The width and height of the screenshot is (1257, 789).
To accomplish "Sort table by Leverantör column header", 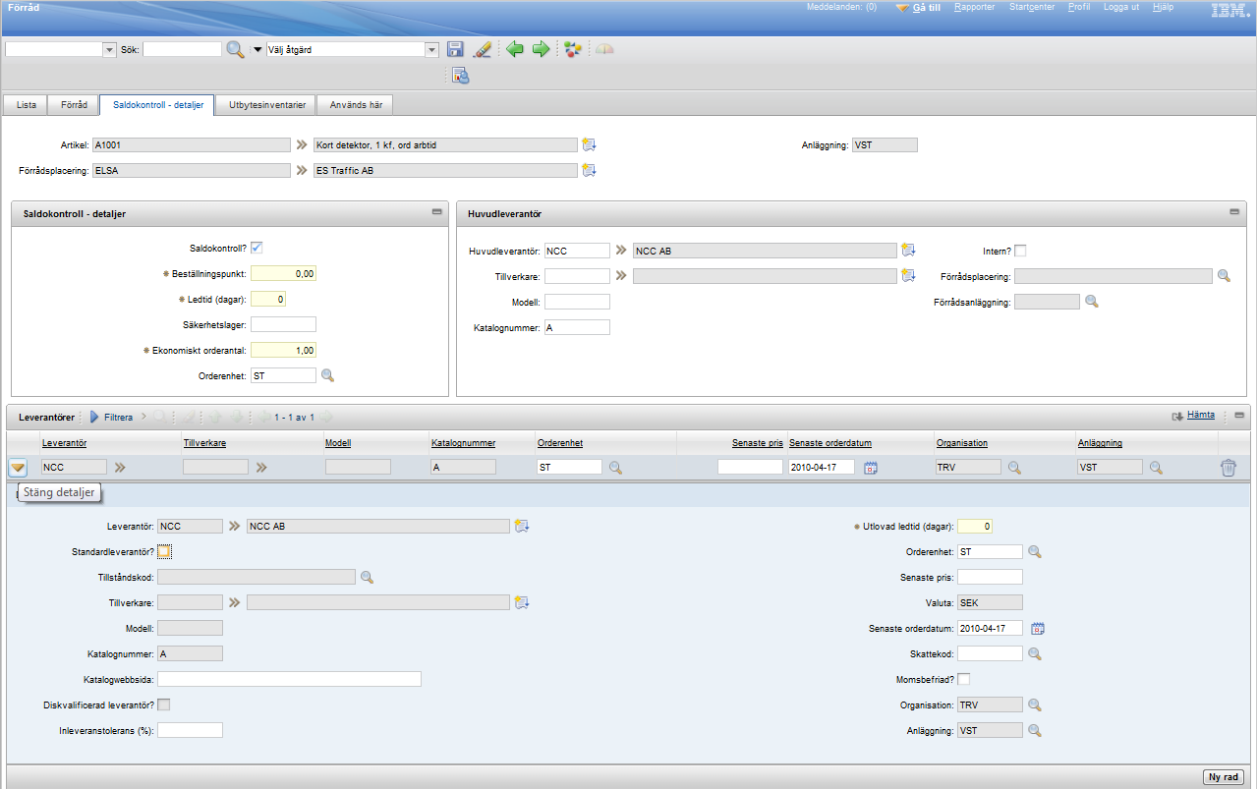I will [x=65, y=443].
